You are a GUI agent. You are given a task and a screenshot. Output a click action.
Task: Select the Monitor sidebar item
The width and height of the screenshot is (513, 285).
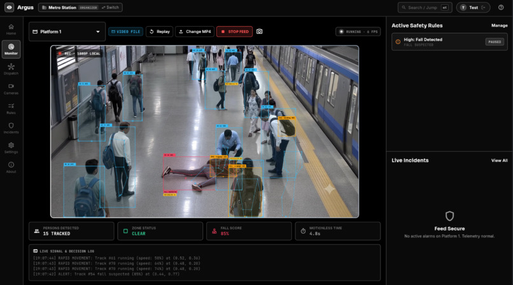(11, 50)
